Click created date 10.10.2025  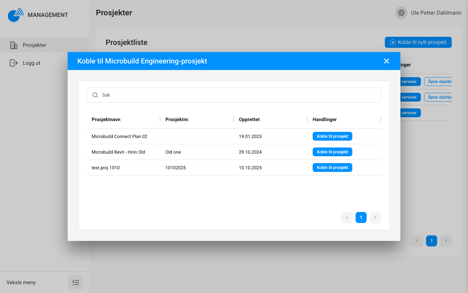pos(250,168)
